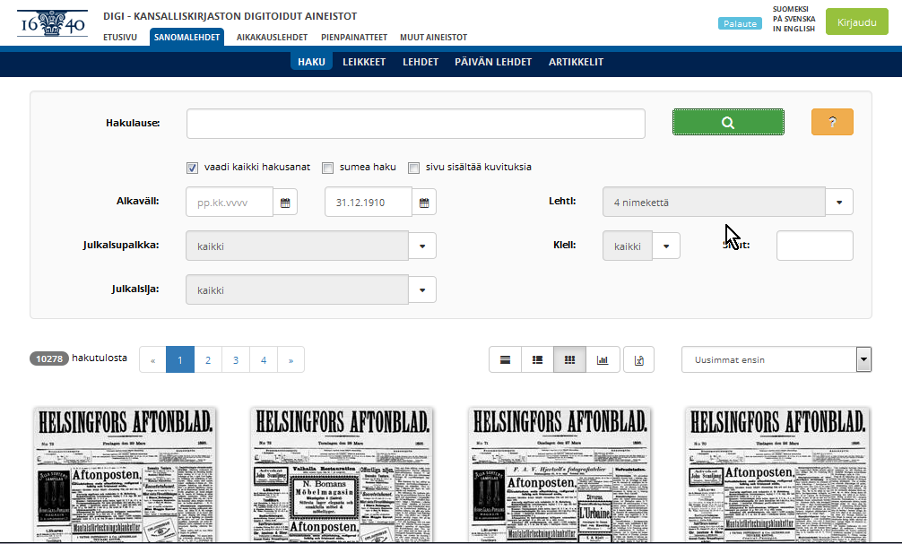The width and height of the screenshot is (902, 544).
Task: Focus the Sivut pages input field
Action: [x=814, y=246]
